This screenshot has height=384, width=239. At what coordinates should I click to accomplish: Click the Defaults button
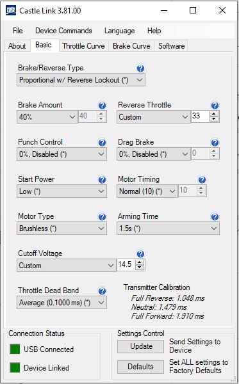141,367
